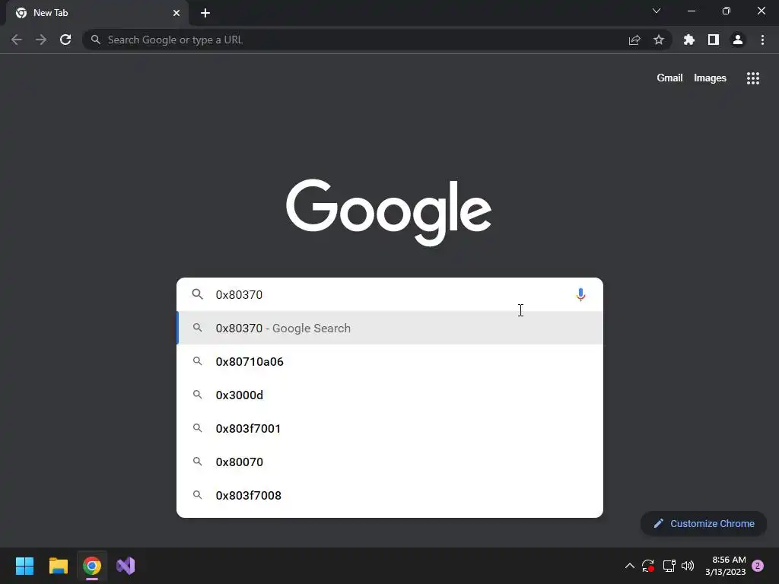Select the New Tab tab
The image size is (779, 584).
point(97,13)
